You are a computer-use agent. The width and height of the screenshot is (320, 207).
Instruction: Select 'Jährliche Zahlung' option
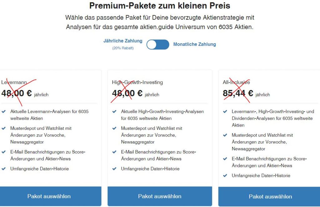click(123, 40)
